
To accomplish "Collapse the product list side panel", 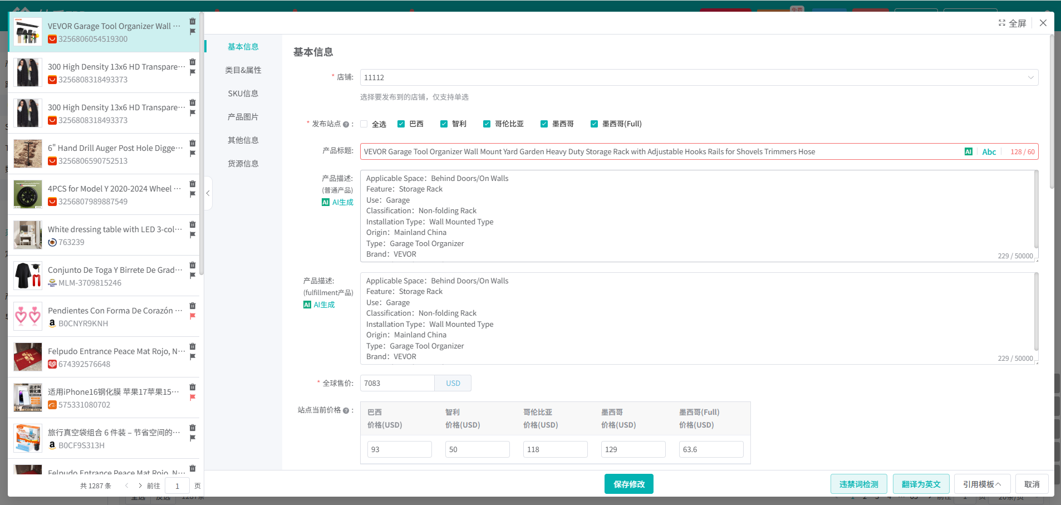I will [208, 193].
